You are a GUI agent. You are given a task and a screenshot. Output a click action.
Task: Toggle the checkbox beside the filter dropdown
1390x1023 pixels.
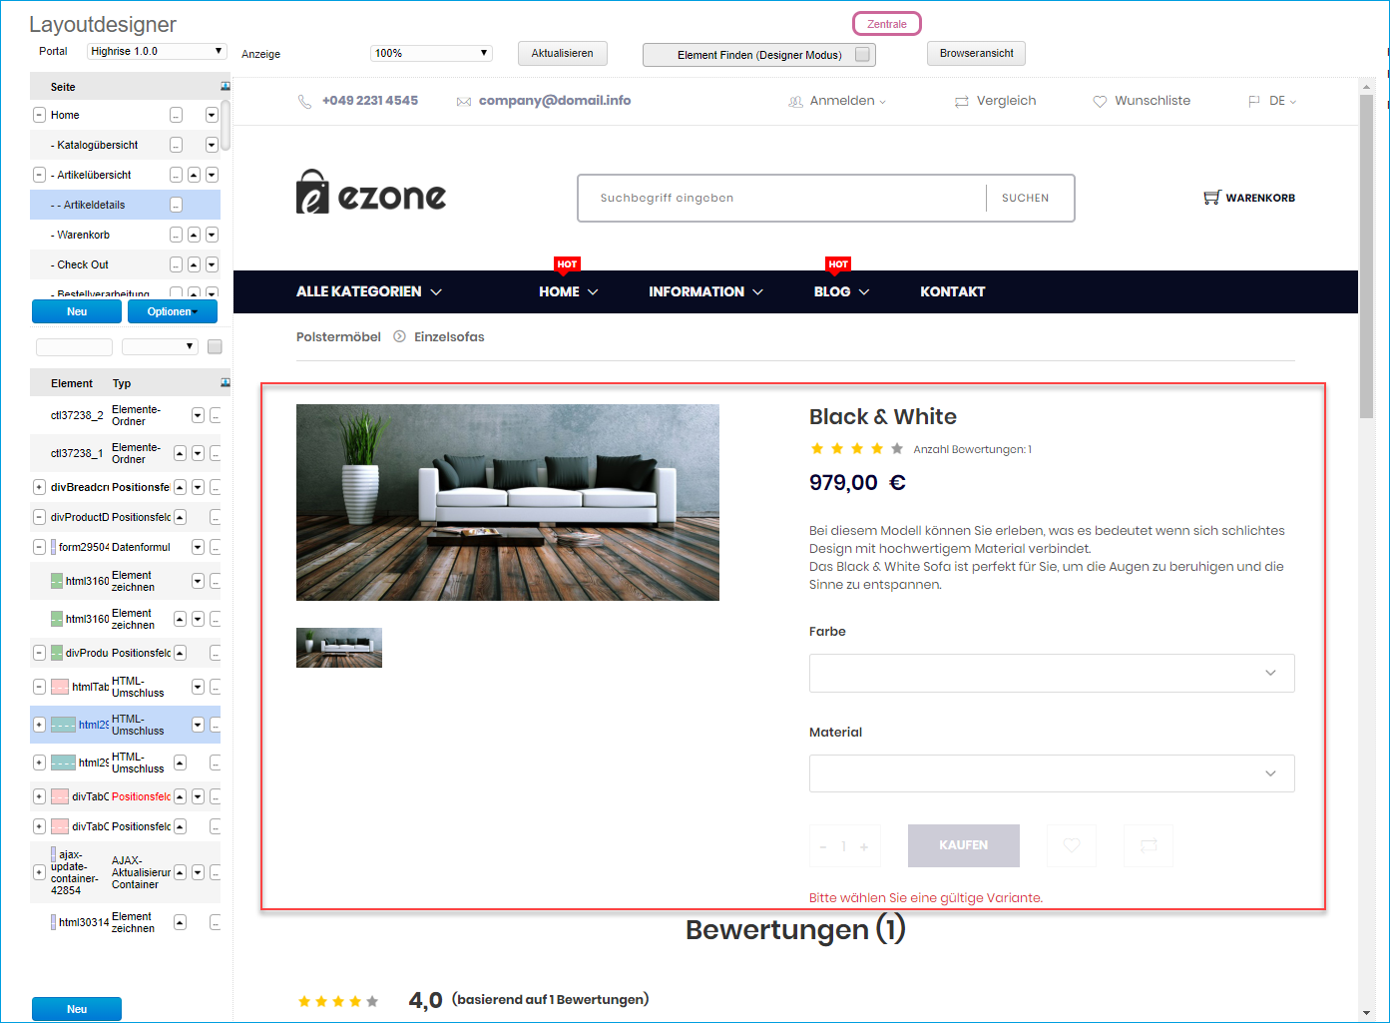pos(215,346)
